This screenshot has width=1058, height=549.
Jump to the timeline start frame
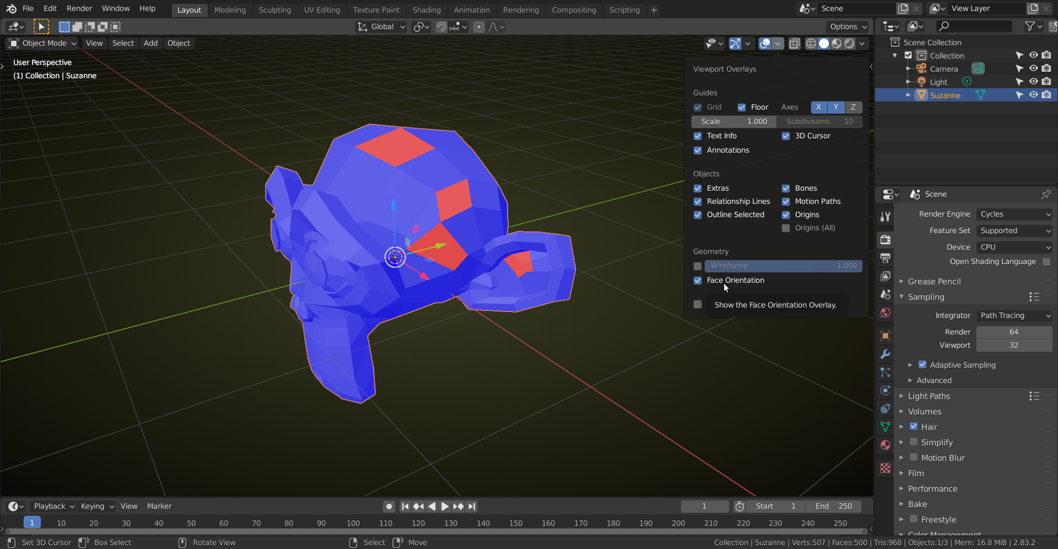(x=405, y=507)
